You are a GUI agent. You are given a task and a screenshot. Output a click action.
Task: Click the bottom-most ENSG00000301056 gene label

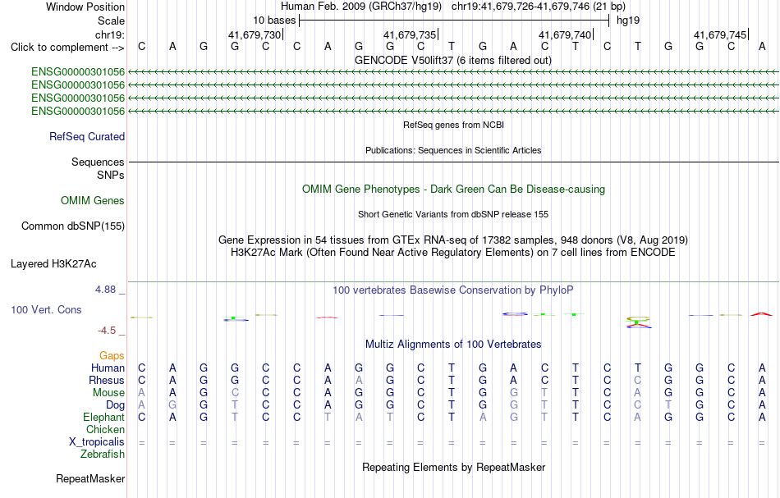coord(78,112)
